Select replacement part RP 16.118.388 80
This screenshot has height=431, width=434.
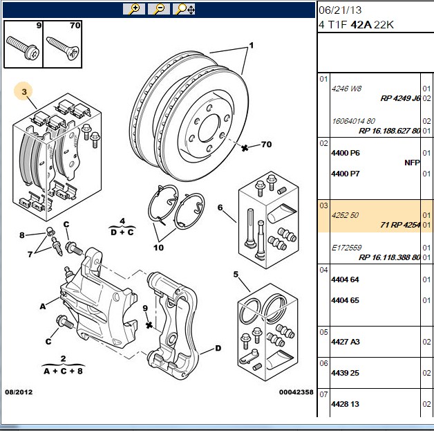pos(390,257)
